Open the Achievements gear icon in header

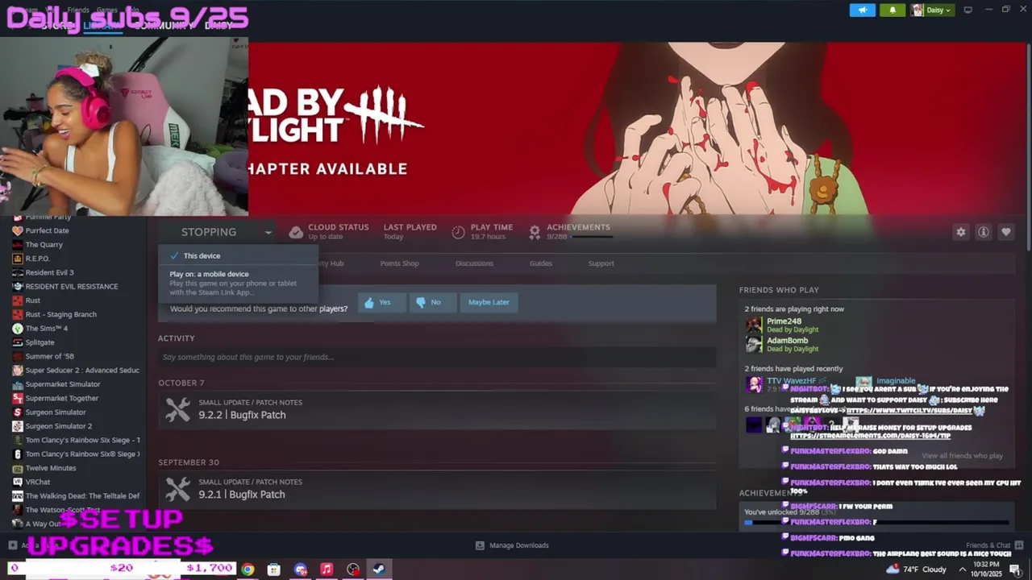tap(534, 232)
